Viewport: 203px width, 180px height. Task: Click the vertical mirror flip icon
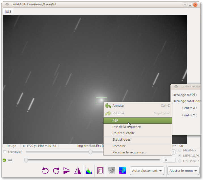click(x=67, y=171)
